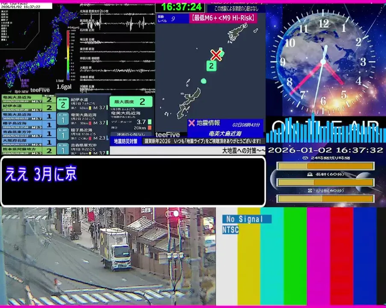
Task: Click the red color bar
Action: [342, 256]
